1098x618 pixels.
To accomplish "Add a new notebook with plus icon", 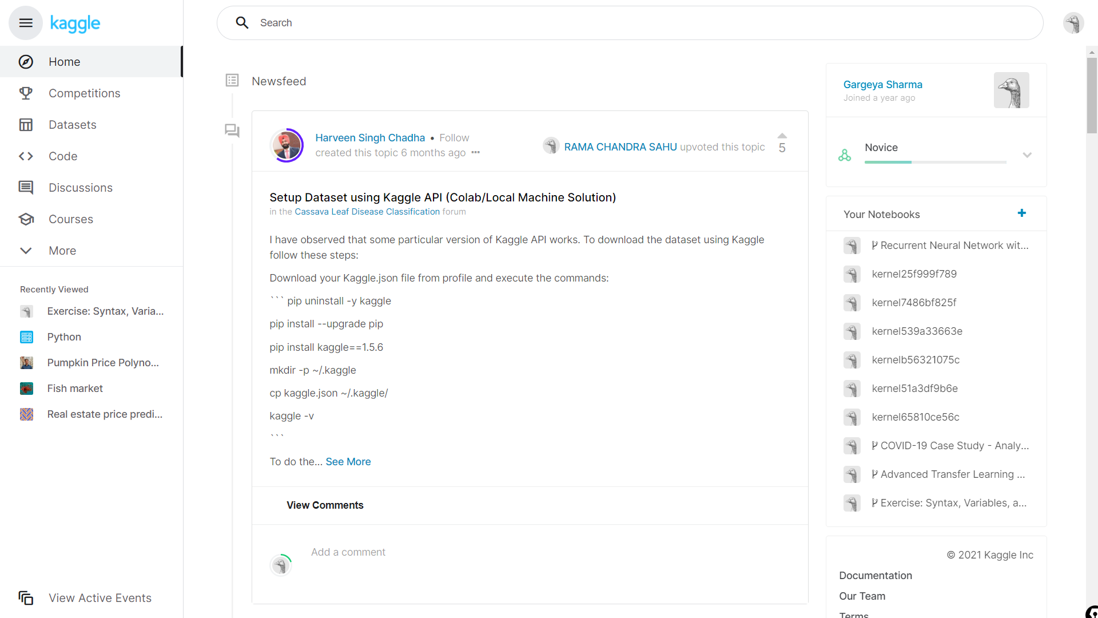I will (1022, 213).
